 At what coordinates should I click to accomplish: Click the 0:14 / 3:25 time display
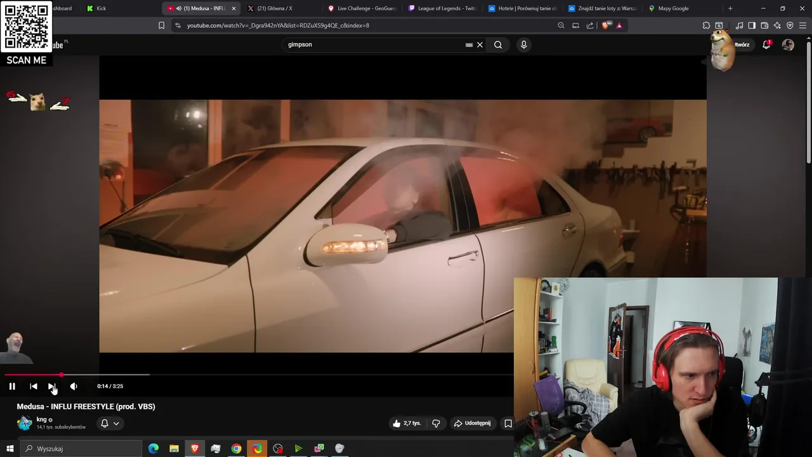click(x=110, y=386)
